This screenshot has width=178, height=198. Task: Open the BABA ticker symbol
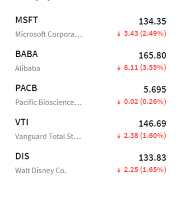(27, 54)
